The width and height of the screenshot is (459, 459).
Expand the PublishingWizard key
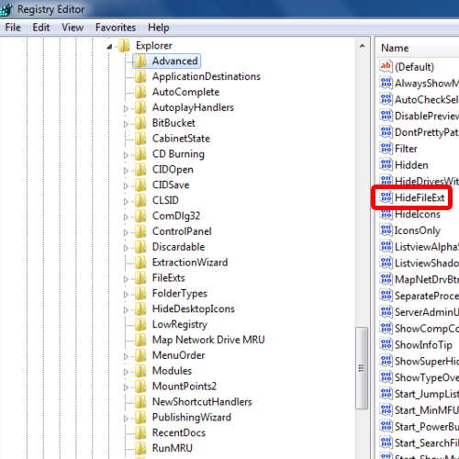pos(126,418)
